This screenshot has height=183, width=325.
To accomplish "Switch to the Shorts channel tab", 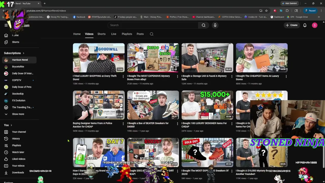I will click(102, 34).
